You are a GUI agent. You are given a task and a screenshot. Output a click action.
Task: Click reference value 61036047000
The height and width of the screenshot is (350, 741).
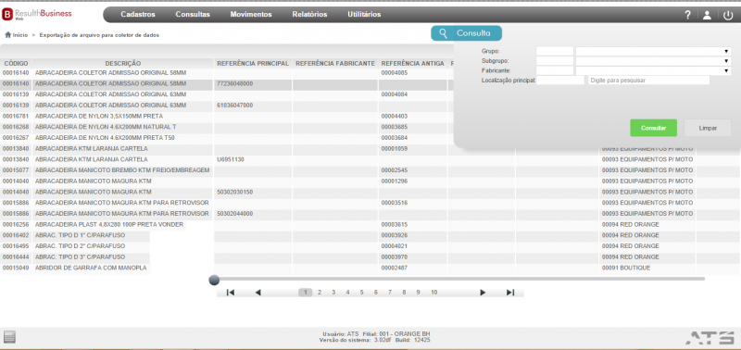click(235, 106)
